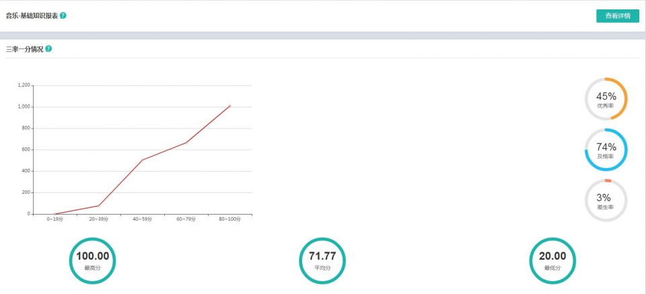Viewport: 646px width, 294px height.
Task: Click the line chart point at 20~39分
Action: (x=99, y=206)
